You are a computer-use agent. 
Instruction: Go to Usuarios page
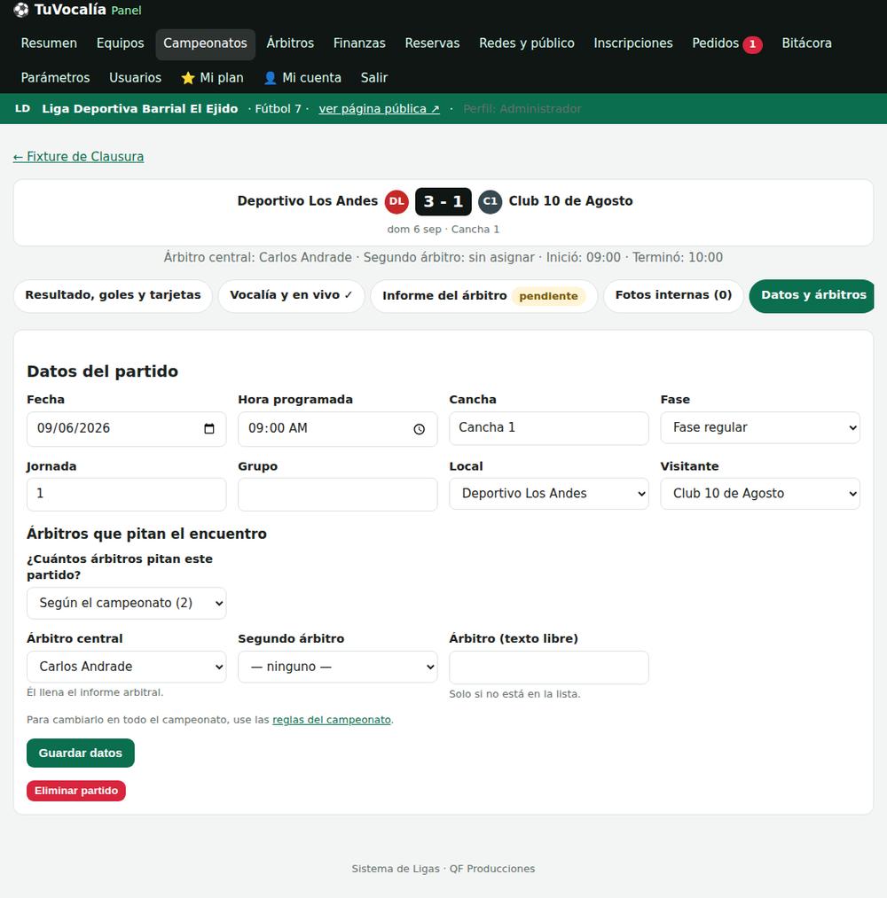tap(135, 78)
